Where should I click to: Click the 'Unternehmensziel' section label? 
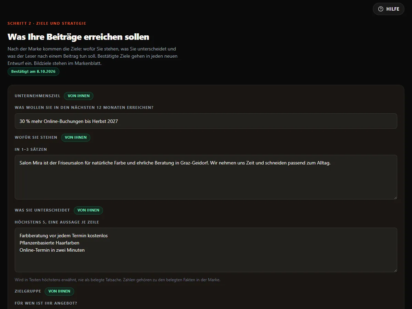pos(37,96)
